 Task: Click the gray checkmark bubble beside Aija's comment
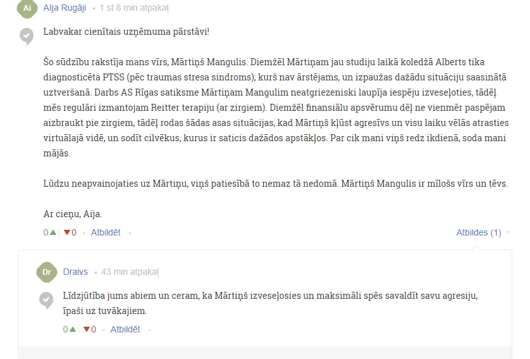pyautogui.click(x=27, y=36)
